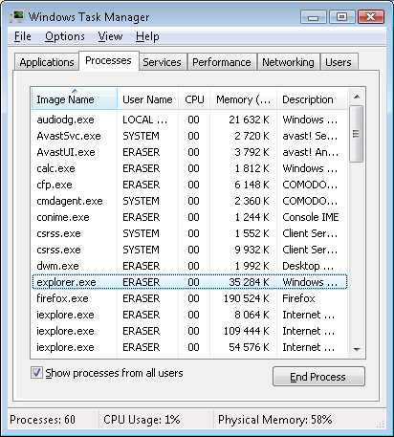Sort by Image Name column header
This screenshot has height=437, width=394.
point(75,99)
